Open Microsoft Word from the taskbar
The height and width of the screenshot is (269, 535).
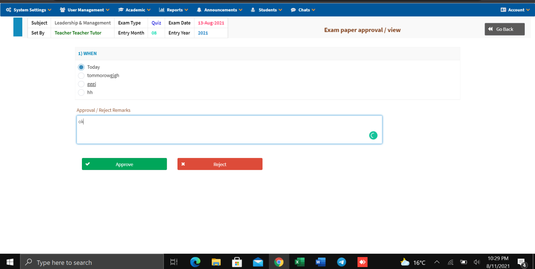click(320, 262)
